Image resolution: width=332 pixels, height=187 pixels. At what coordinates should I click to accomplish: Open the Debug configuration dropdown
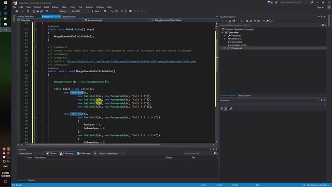click(64, 11)
